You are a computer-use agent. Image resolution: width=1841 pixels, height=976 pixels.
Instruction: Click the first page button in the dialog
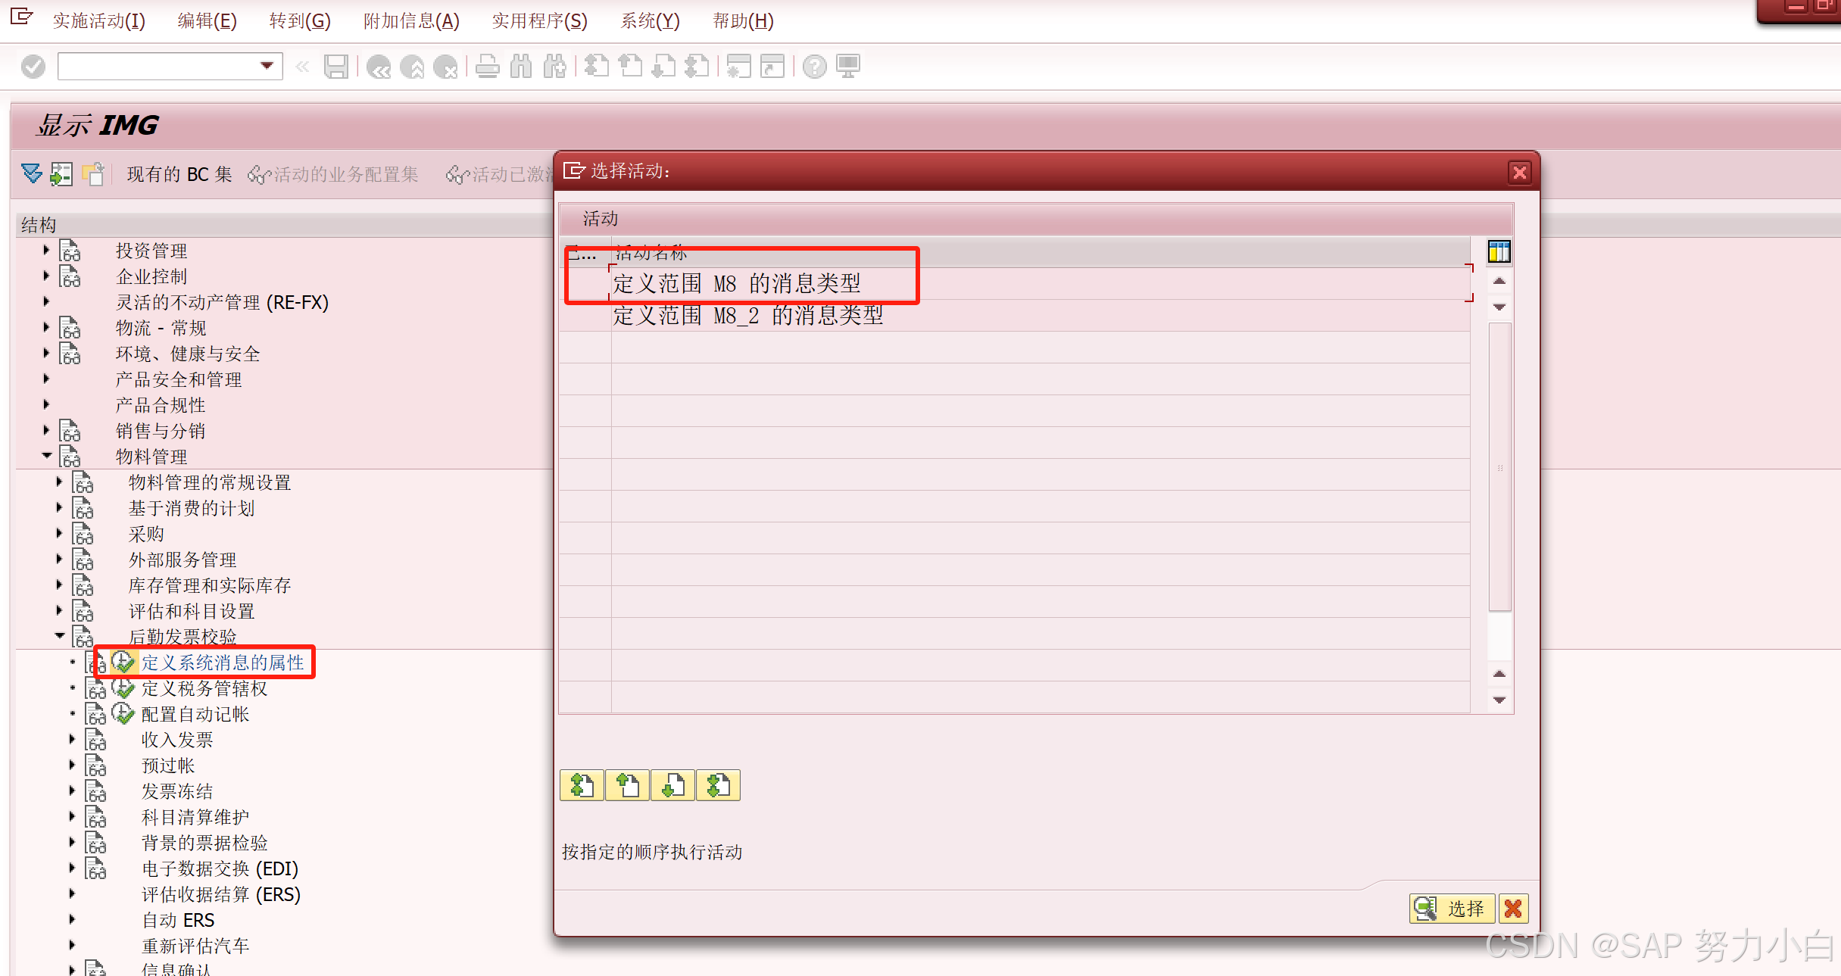coord(582,785)
